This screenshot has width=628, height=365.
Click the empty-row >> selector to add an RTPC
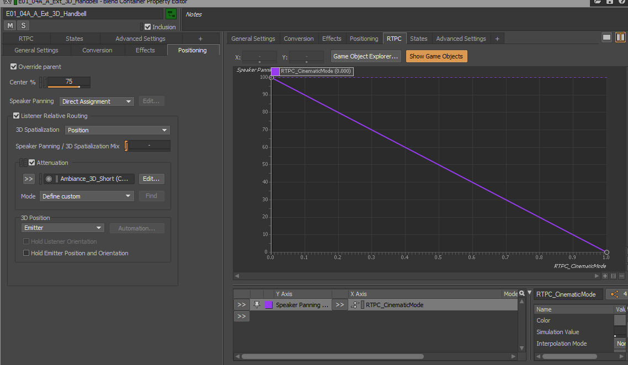tap(242, 316)
